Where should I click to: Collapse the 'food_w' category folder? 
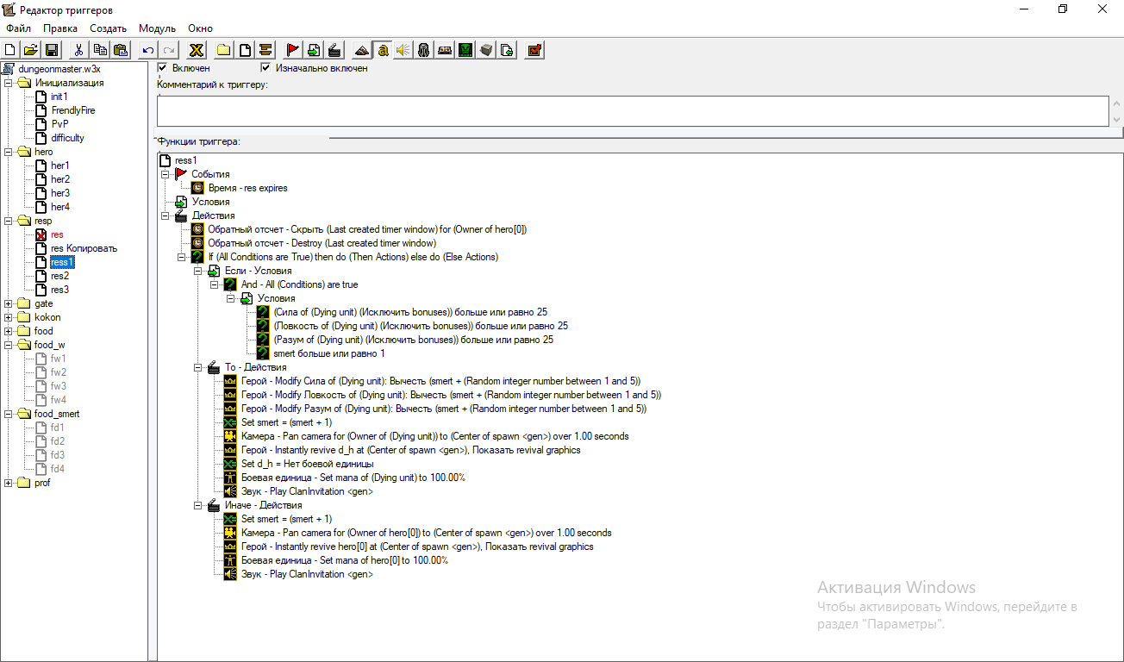(9, 345)
